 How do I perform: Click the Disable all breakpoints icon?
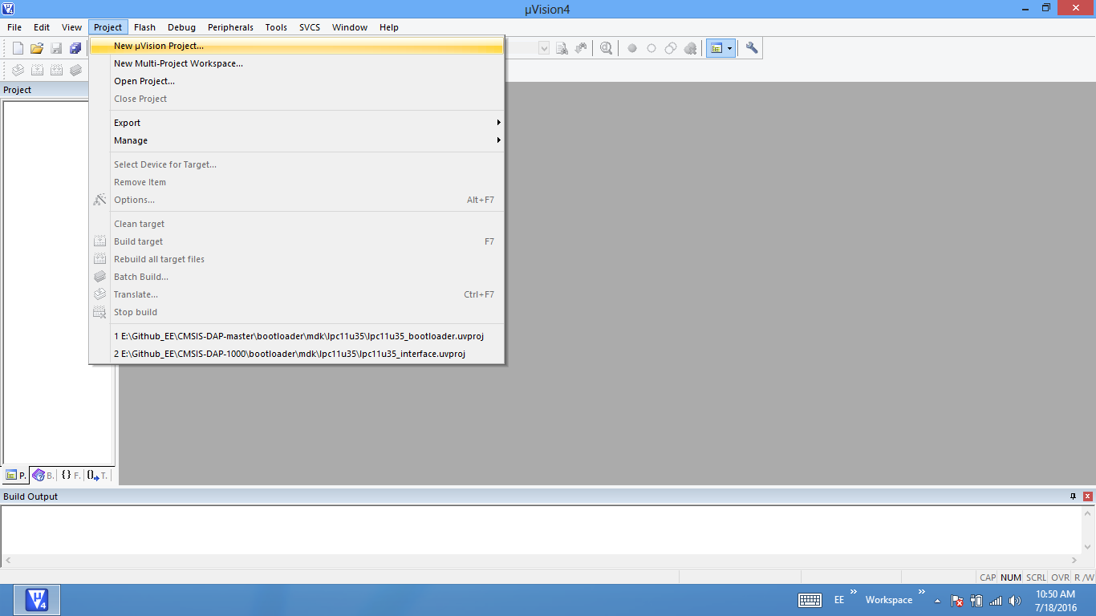(x=671, y=48)
